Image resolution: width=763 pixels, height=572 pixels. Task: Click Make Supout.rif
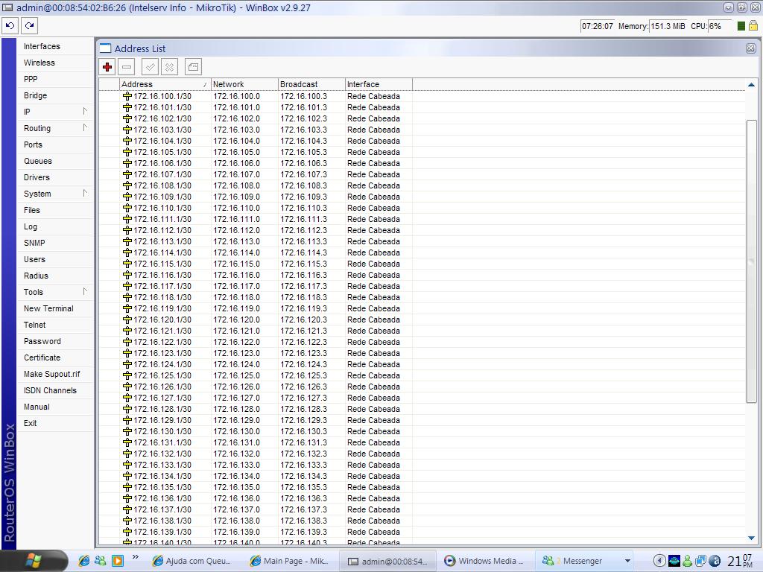(55, 374)
